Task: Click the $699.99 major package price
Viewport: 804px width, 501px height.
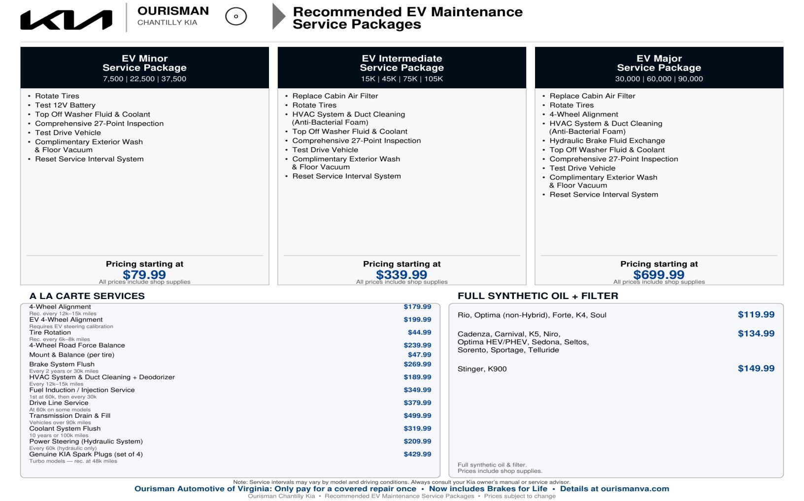Action: click(x=659, y=274)
